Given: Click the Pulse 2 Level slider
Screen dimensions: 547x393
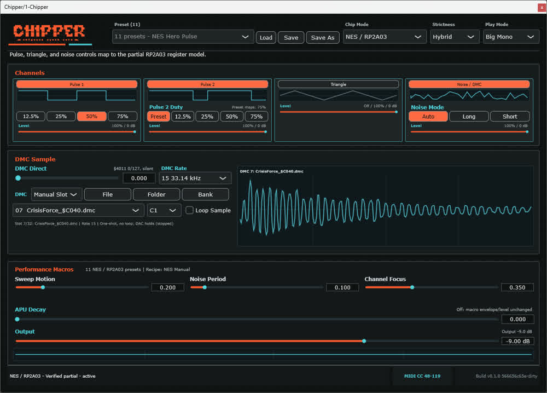Looking at the screenshot, I should 207,132.
